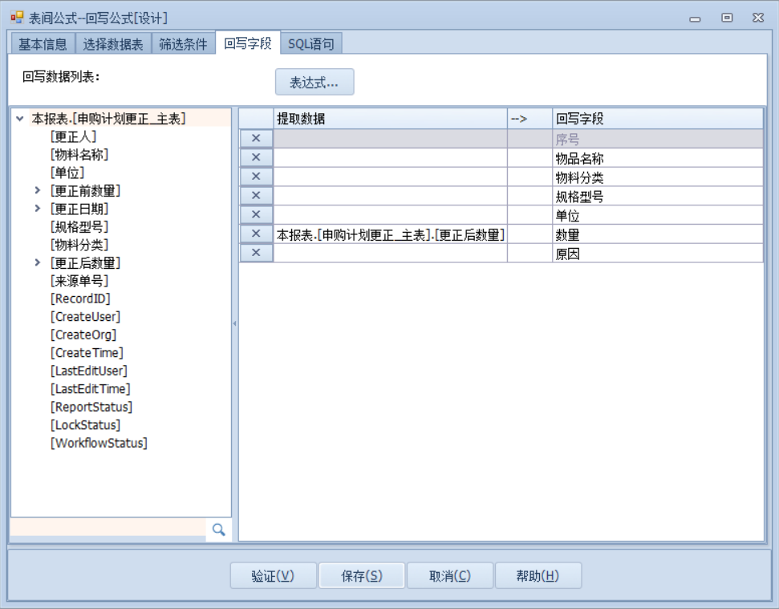The height and width of the screenshot is (609, 779).
Task: Select the [物料名称] field in tree
Action: click(79, 155)
